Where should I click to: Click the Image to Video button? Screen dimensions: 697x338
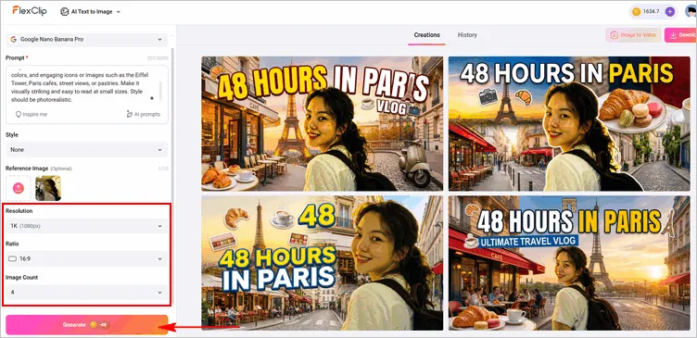[633, 35]
